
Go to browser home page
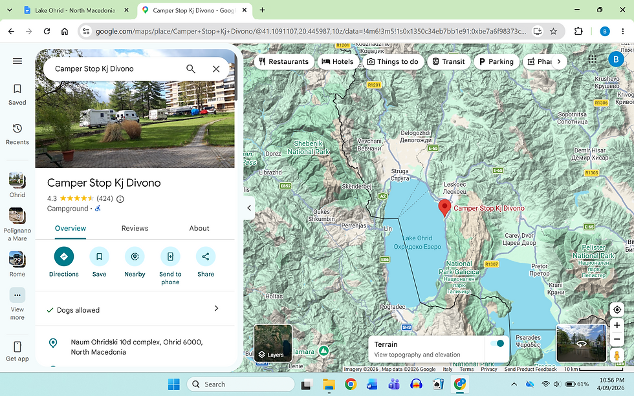pyautogui.click(x=65, y=31)
